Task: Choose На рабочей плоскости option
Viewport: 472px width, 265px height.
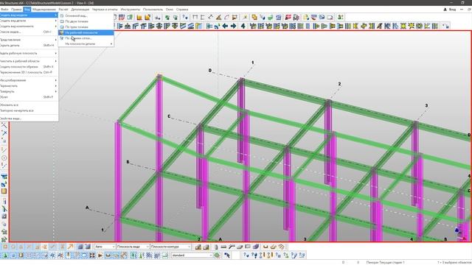Action: click(86, 32)
